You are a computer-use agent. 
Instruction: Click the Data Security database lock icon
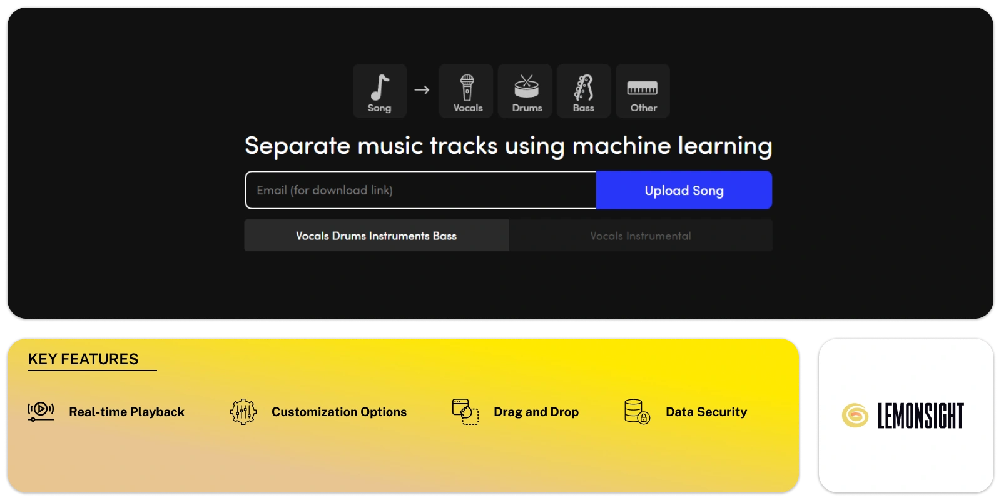pos(637,412)
